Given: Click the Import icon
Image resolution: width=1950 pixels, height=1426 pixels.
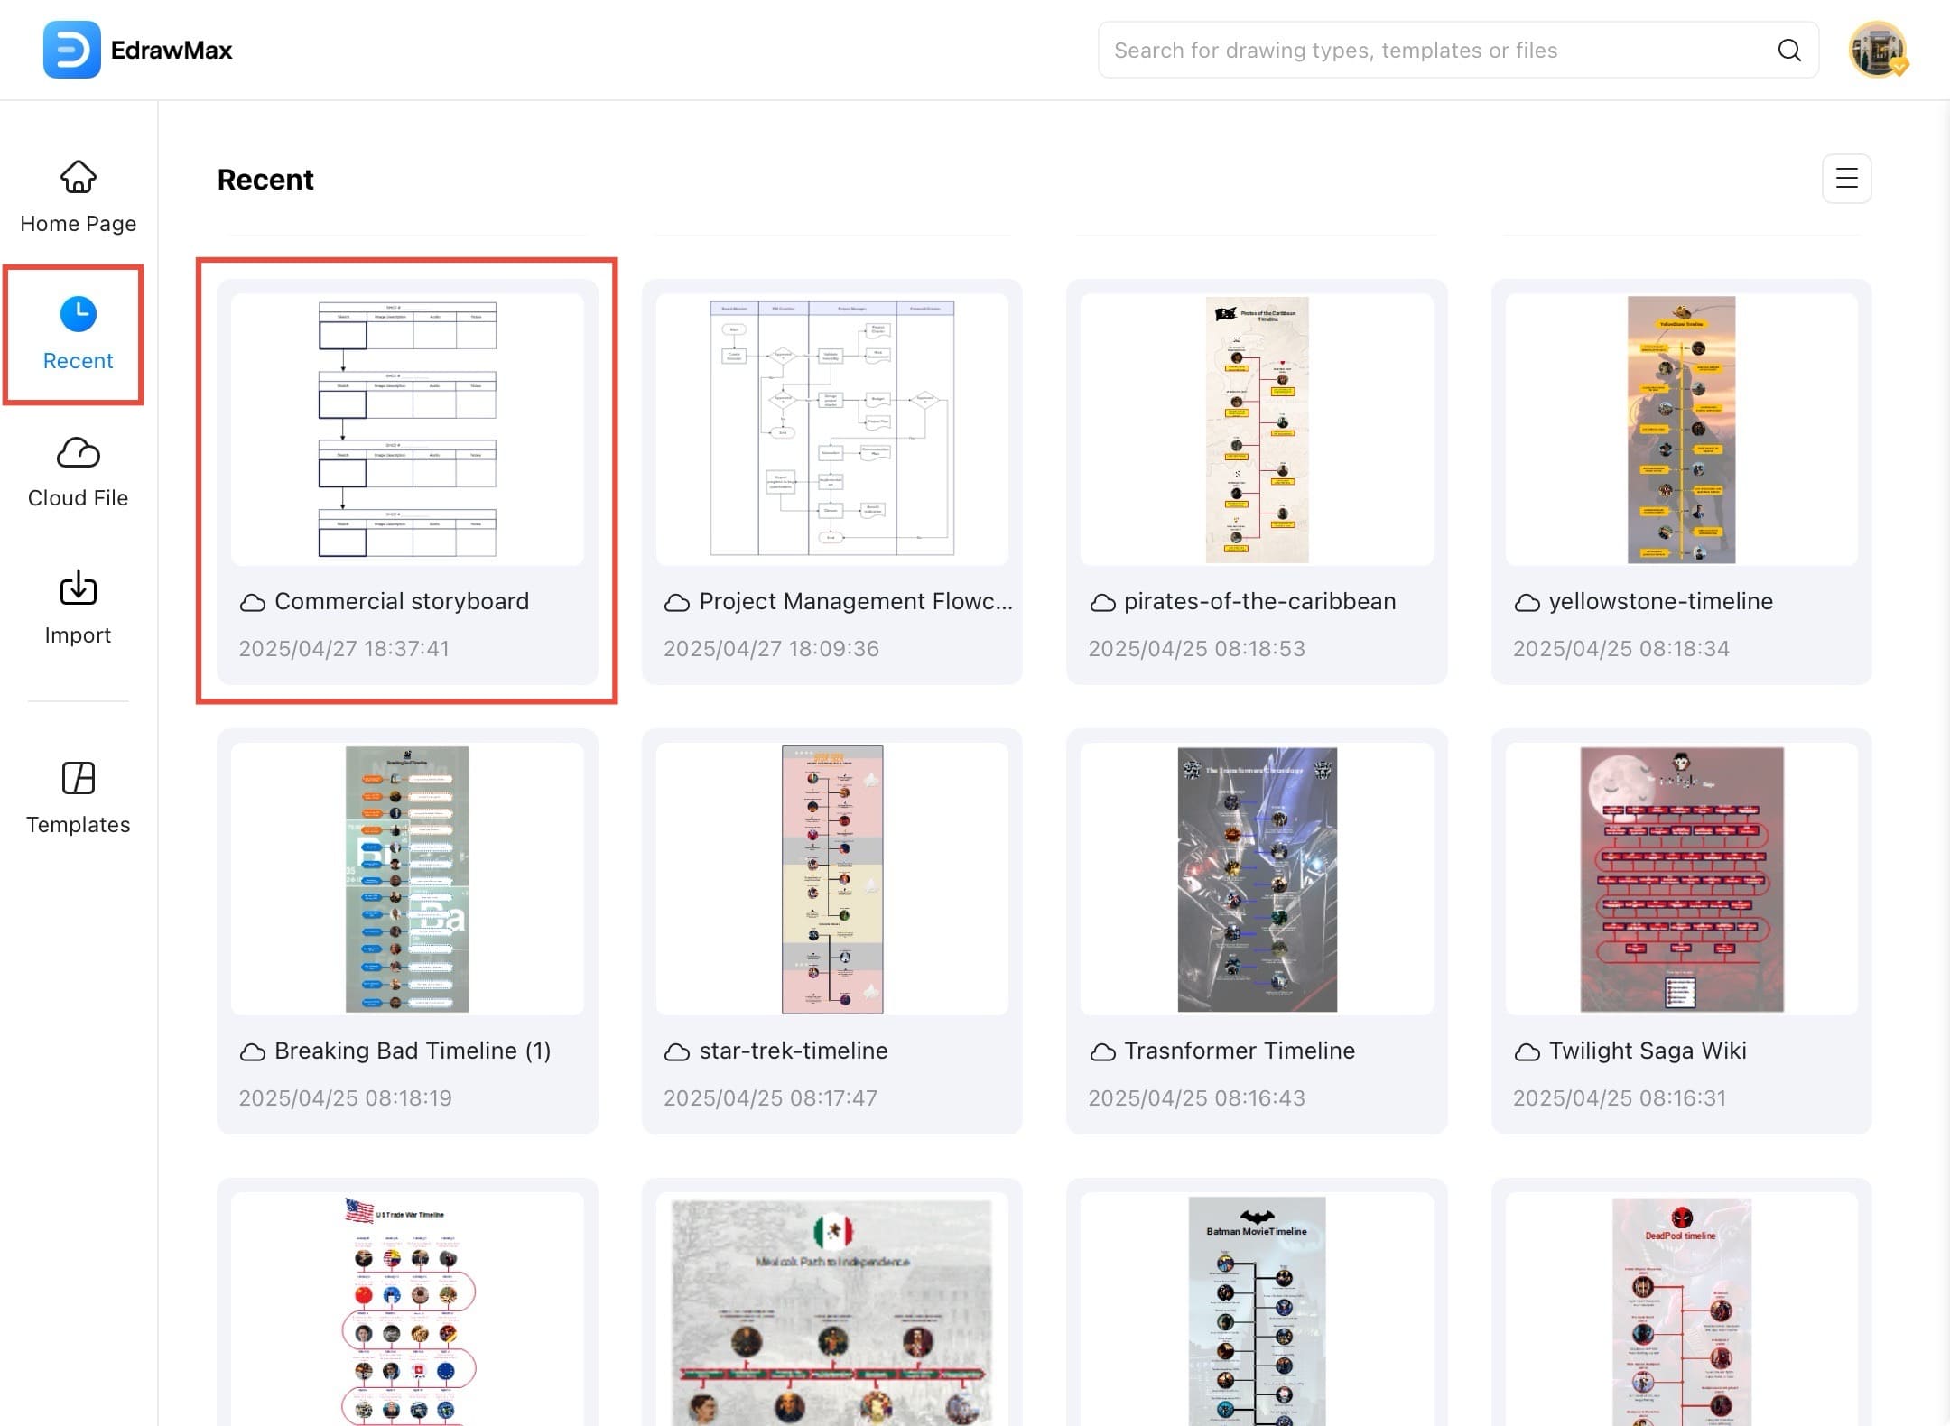Looking at the screenshot, I should [78, 589].
